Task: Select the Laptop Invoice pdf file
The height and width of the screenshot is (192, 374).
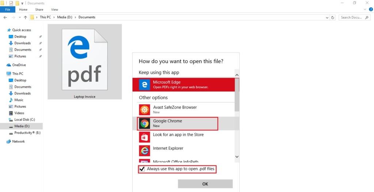Action: click(85, 62)
